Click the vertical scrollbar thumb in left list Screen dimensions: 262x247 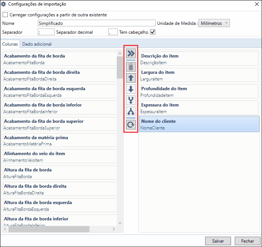click(x=120, y=67)
